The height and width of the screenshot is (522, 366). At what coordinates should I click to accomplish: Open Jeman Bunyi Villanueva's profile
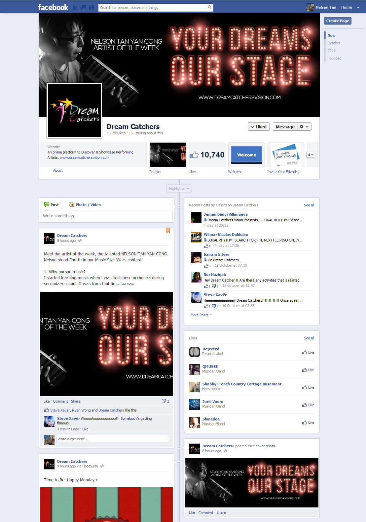[x=226, y=214]
